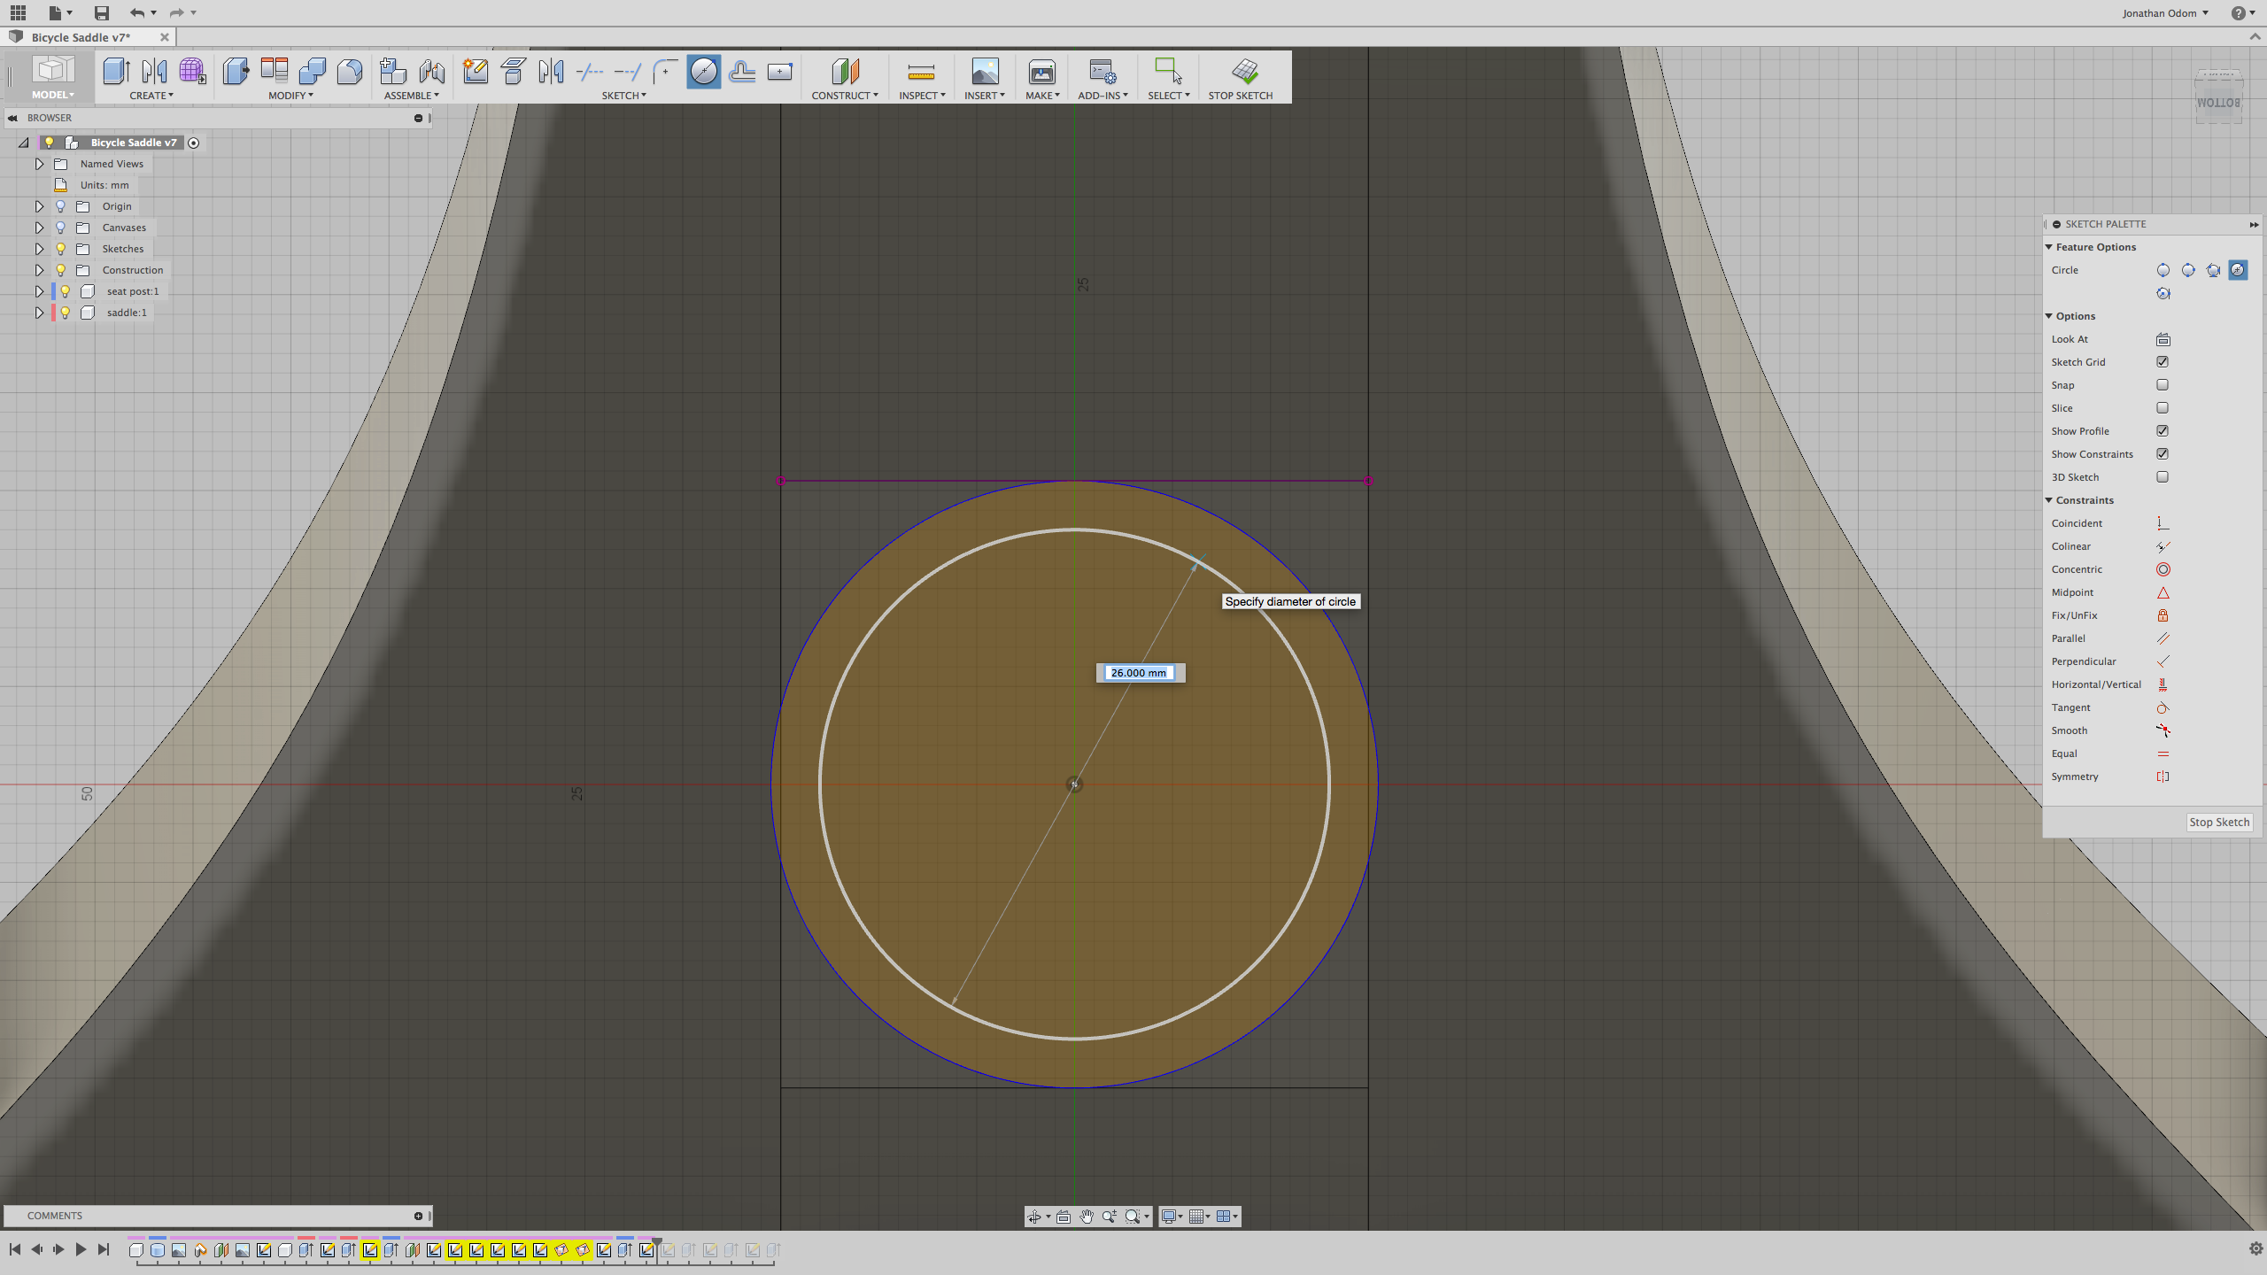Expand the seat post:1 component
The width and height of the screenshot is (2267, 1275).
39,291
